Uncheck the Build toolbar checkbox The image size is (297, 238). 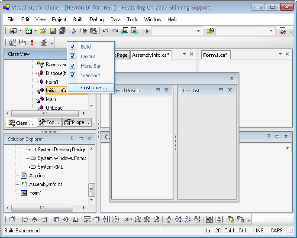tap(73, 47)
